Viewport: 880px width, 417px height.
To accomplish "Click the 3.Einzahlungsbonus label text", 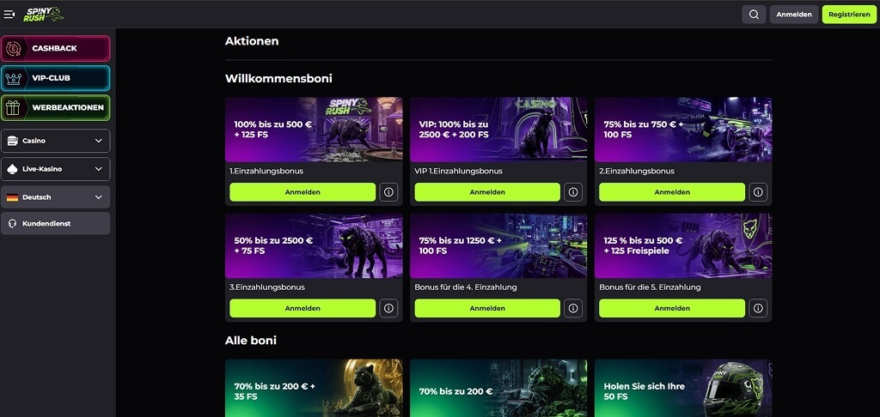I will [267, 287].
